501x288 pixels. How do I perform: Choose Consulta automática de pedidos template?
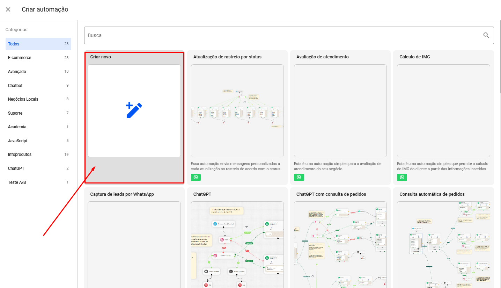[x=443, y=245]
